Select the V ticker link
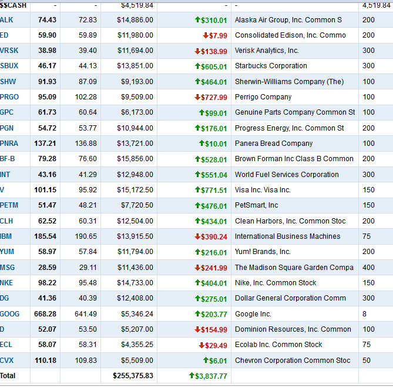This screenshot has width=393, height=387. [2, 190]
